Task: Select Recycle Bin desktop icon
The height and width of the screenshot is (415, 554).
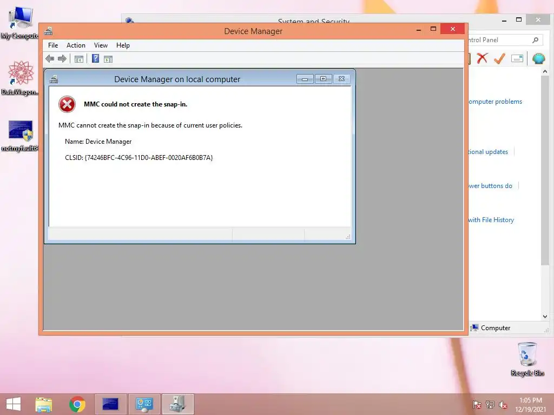Action: [527, 359]
